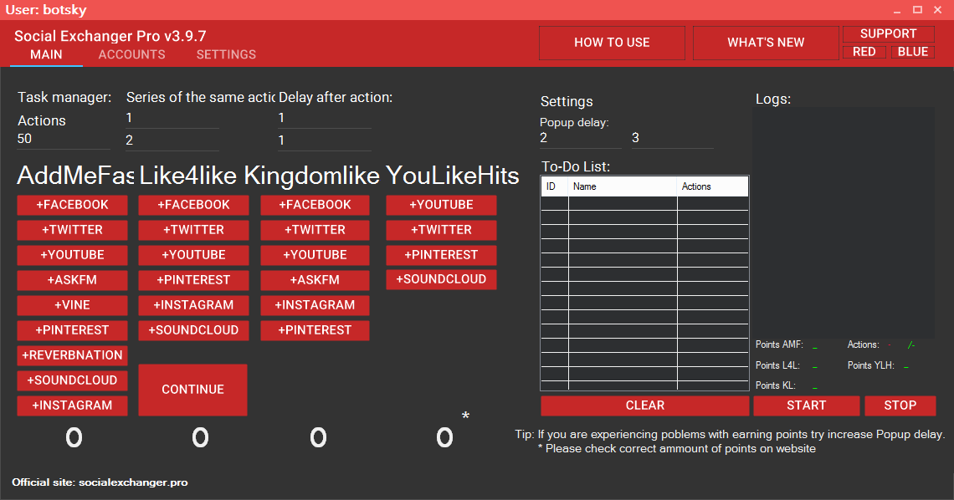Switch theme to BLUE
The height and width of the screenshot is (500, 954).
913,52
